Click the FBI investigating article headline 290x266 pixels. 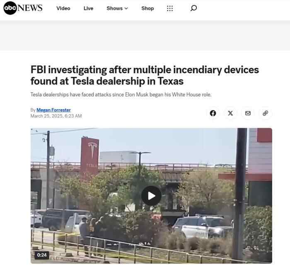tap(145, 75)
